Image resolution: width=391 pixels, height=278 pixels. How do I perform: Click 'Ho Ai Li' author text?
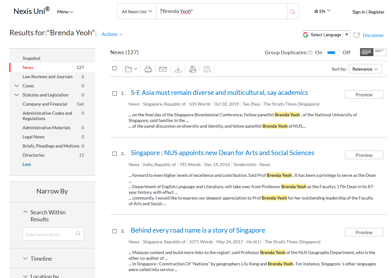(x=254, y=242)
